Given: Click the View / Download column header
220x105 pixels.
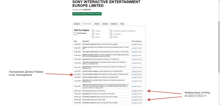Looking at the screenshot, I should (136, 41).
